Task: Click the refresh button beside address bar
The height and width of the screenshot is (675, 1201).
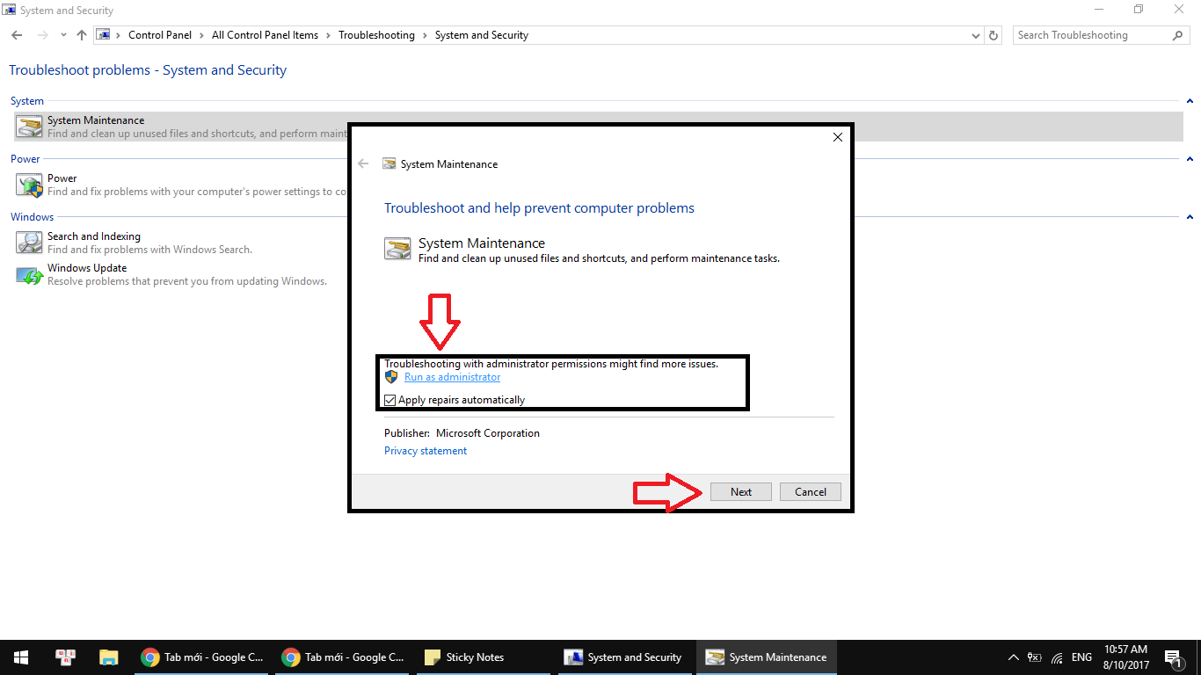Action: coord(994,35)
